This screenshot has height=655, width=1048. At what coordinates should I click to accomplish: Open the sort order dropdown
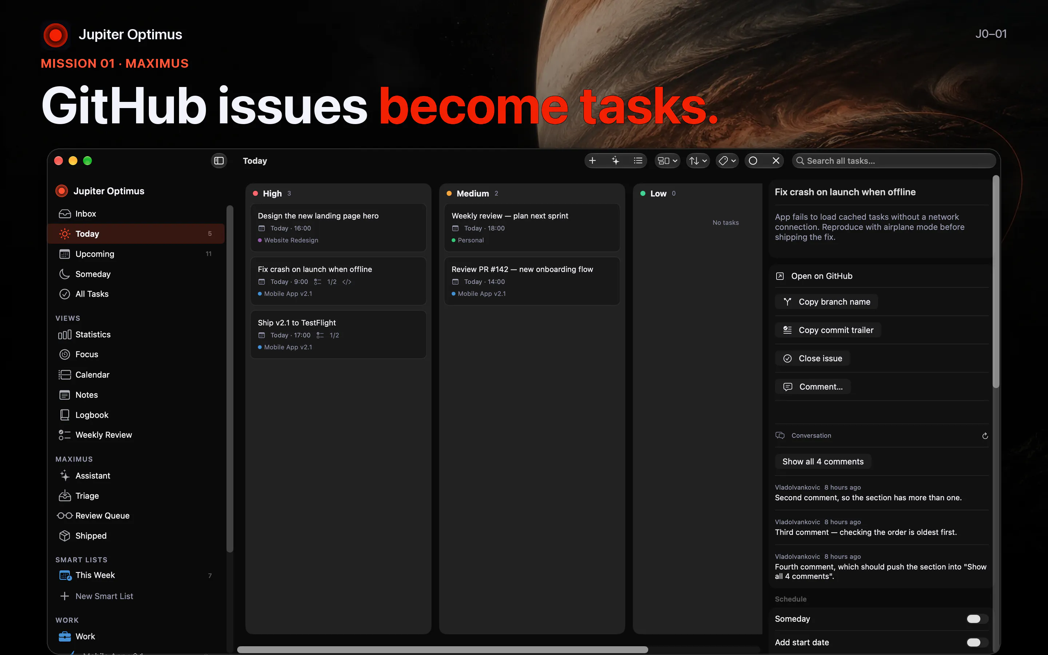(698, 161)
